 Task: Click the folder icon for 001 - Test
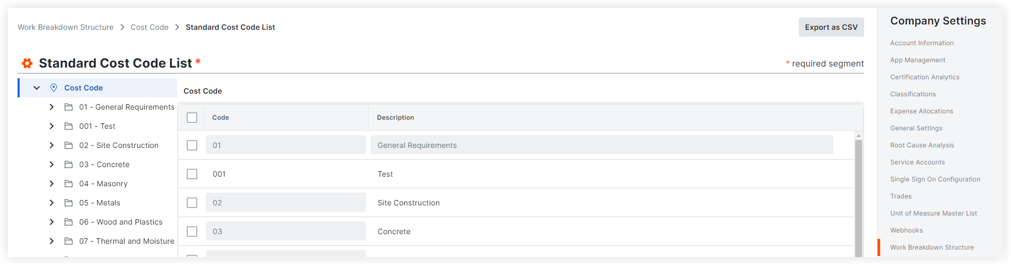tap(69, 126)
